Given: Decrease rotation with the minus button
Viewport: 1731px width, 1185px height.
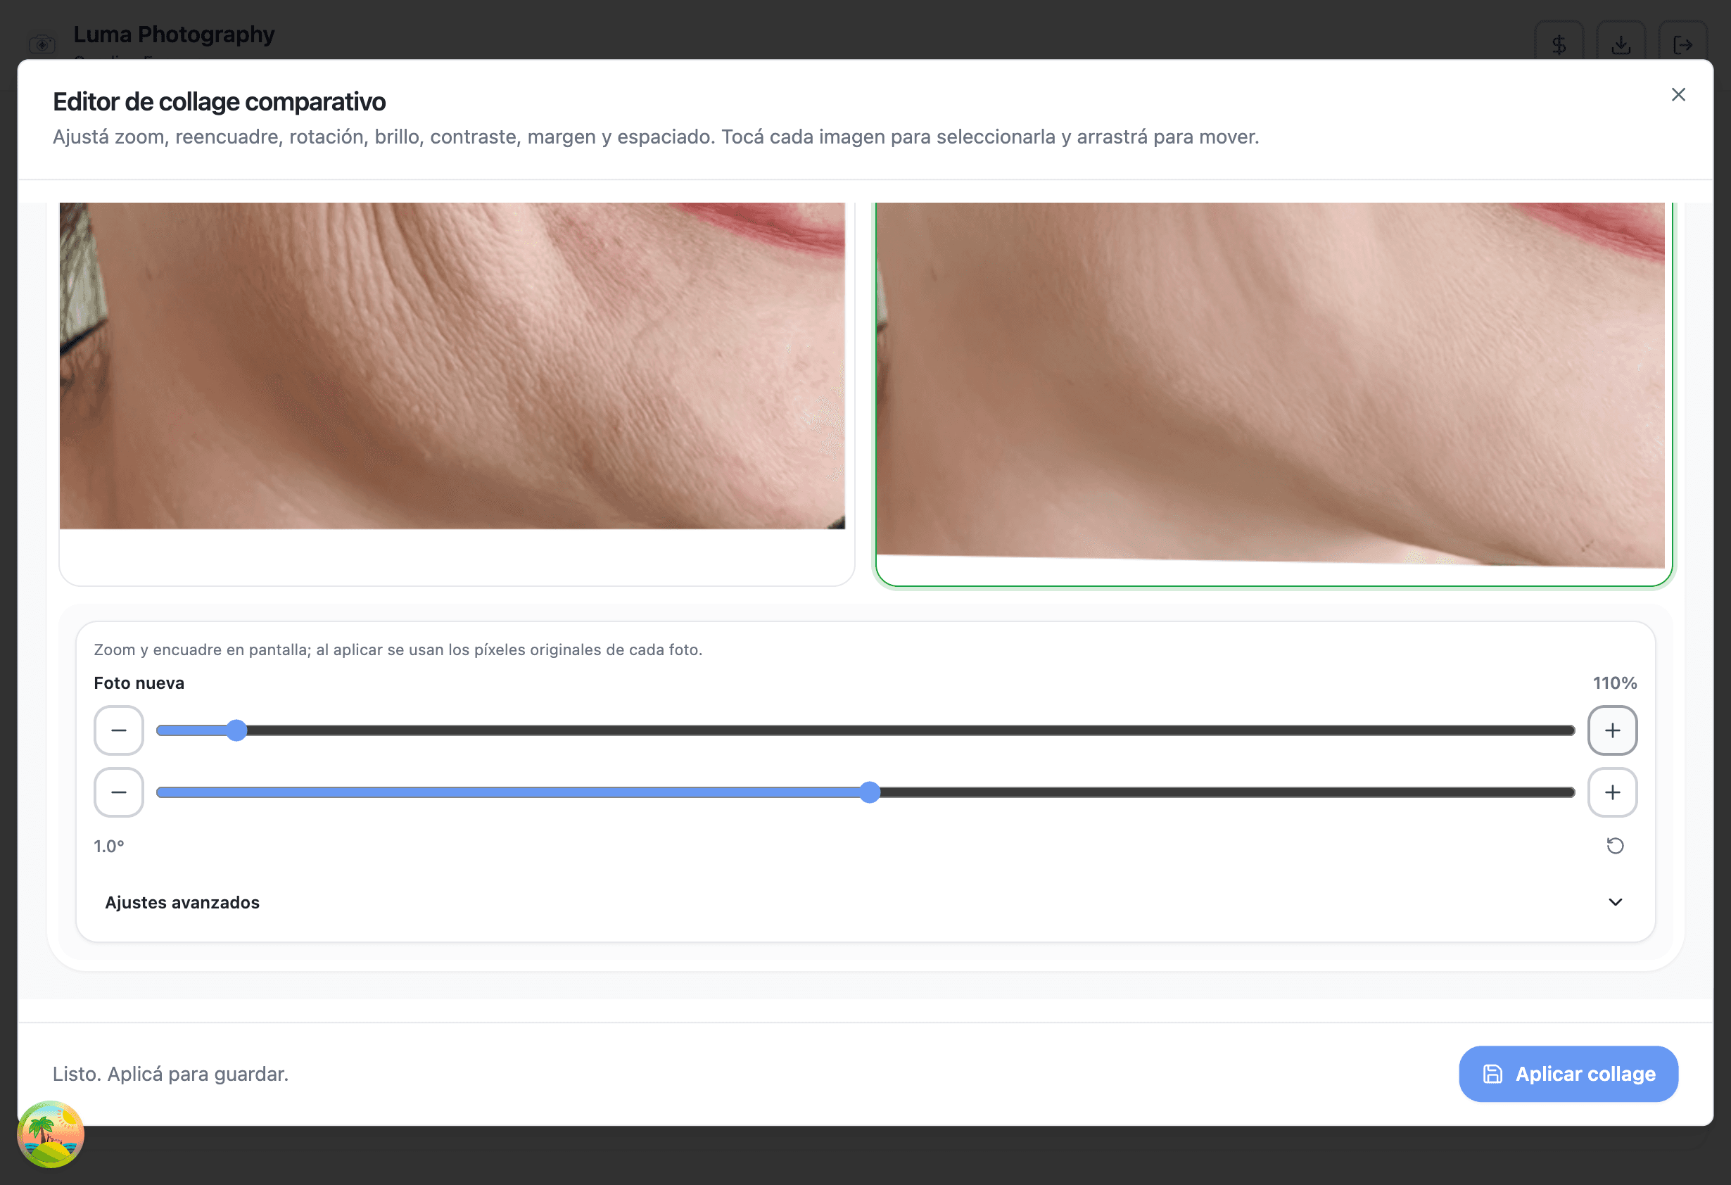Looking at the screenshot, I should point(118,792).
